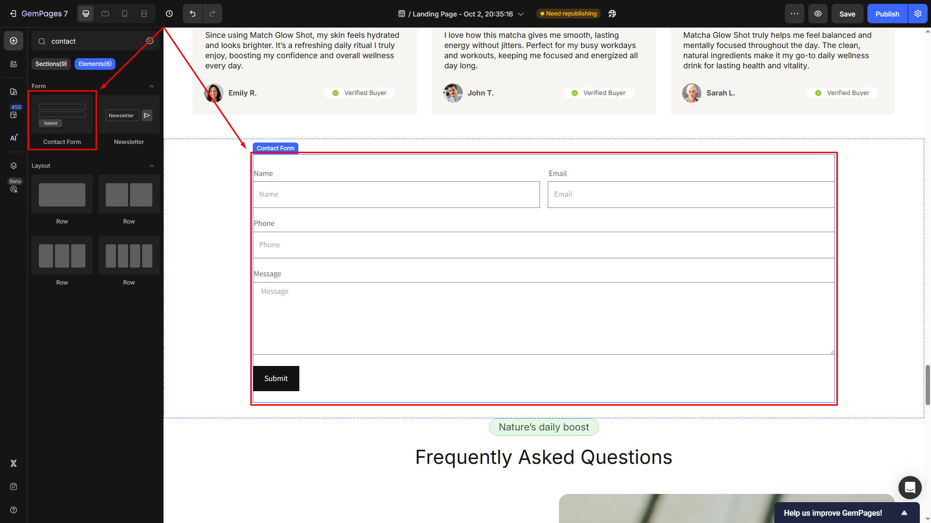Switch to the Sections(9) tab
The height and width of the screenshot is (523, 931).
pos(51,64)
